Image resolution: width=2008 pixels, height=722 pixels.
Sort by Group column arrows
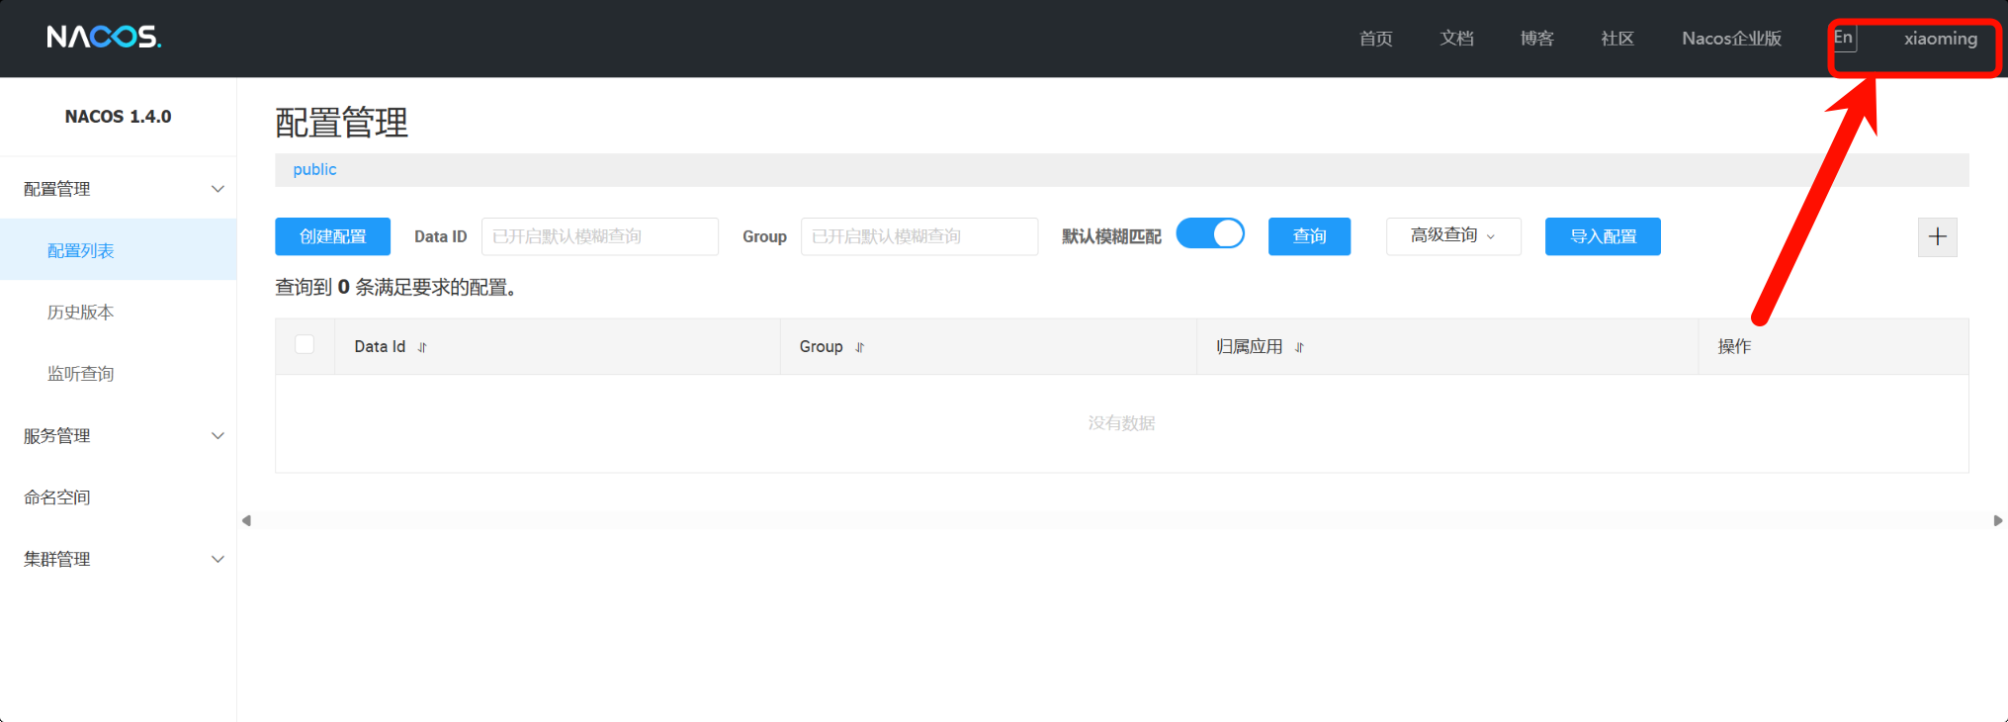(x=859, y=347)
